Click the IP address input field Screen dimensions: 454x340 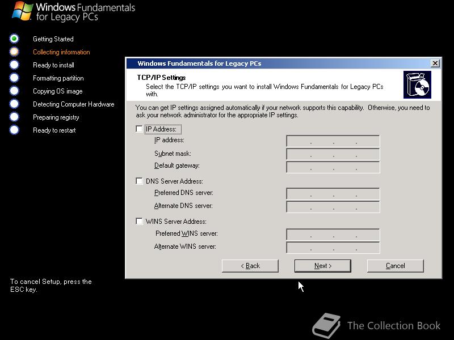pos(333,141)
